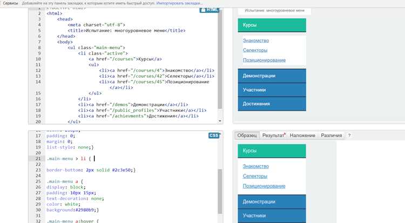
Task: Click the 'text-decoration: none;' CSS line
Action: (75, 199)
